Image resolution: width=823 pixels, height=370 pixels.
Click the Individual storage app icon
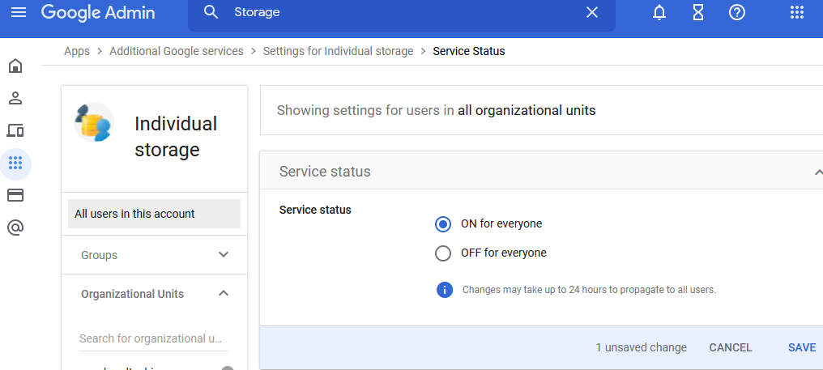[94, 122]
